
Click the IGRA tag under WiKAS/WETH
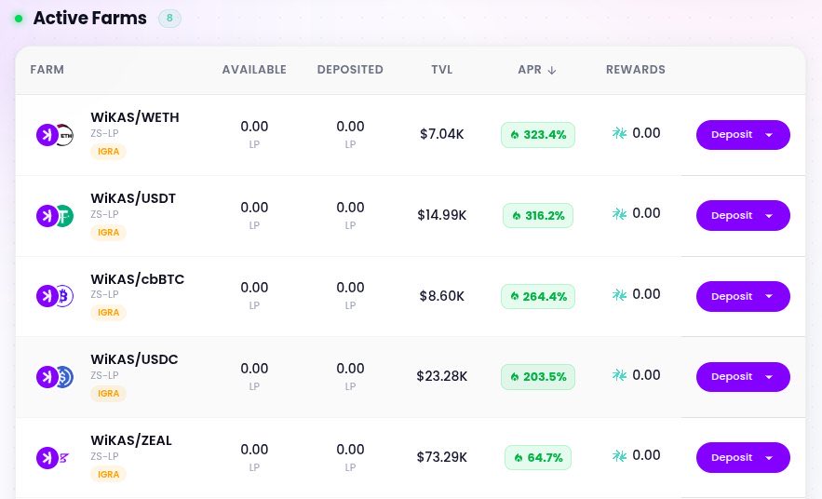point(109,152)
